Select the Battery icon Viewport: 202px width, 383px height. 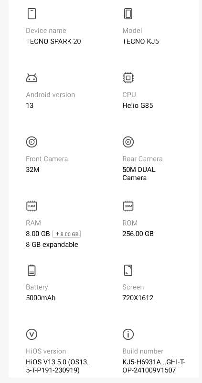[32, 270]
